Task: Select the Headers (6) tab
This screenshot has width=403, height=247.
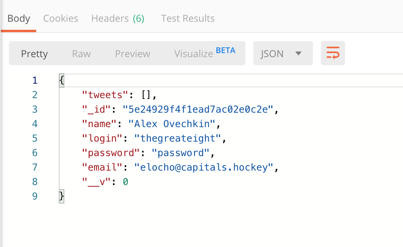Action: (x=117, y=19)
